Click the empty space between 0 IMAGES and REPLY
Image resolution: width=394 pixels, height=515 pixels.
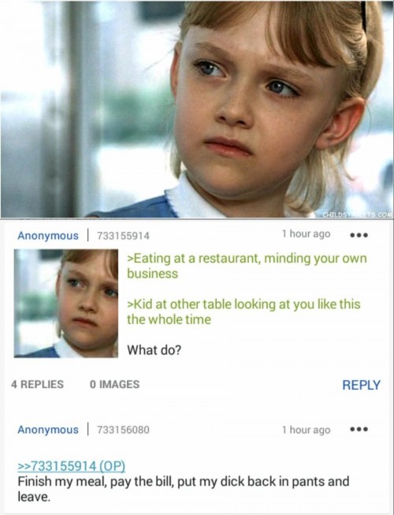pos(241,385)
